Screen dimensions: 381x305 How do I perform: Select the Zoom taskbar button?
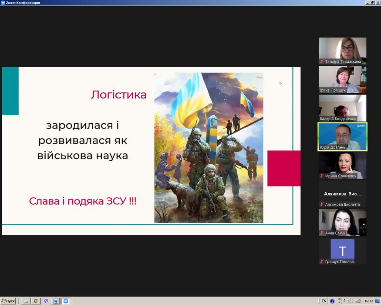point(66,301)
